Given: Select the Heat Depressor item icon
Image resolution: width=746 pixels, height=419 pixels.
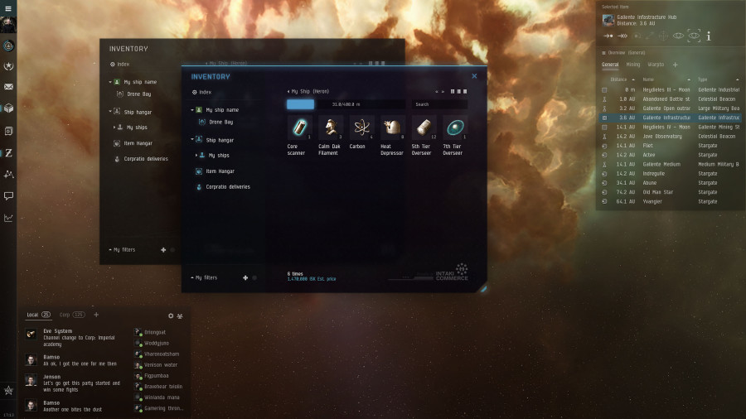Looking at the screenshot, I should pos(392,127).
